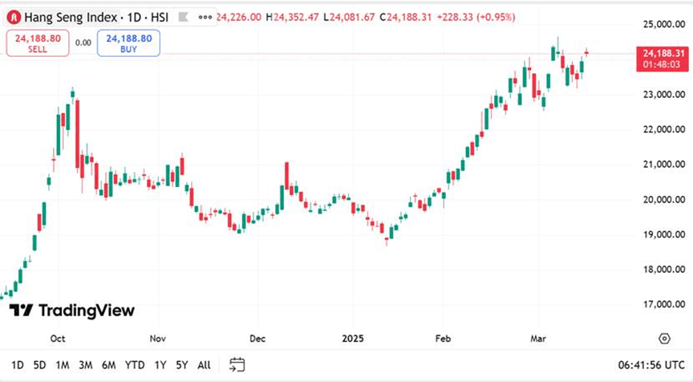693x382 pixels.
Task: Show the 5Y time range
Action: click(182, 365)
